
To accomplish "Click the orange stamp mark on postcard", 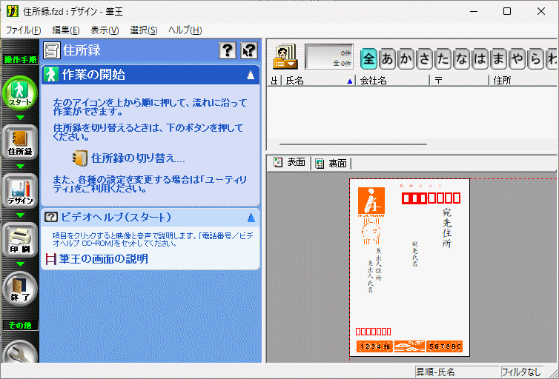I will coord(371,202).
